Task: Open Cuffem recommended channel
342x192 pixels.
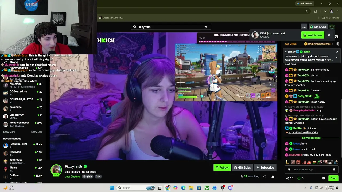Action: point(23,177)
